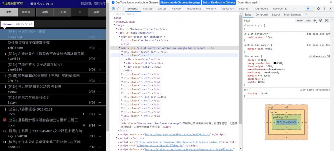Image resolution: width=334 pixels, height=151 pixels.
Task: Toggle the device toolbar icon
Action: click(119, 9)
